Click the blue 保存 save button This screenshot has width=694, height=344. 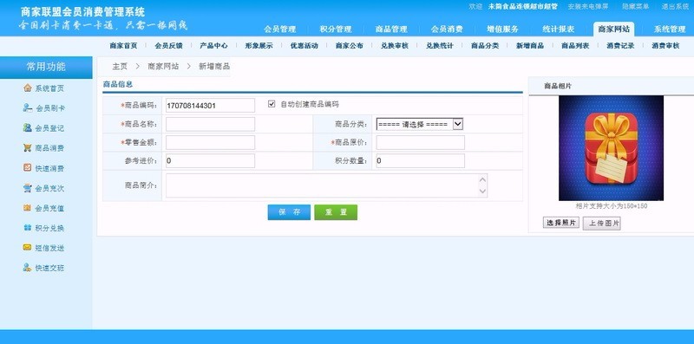pyautogui.click(x=289, y=212)
